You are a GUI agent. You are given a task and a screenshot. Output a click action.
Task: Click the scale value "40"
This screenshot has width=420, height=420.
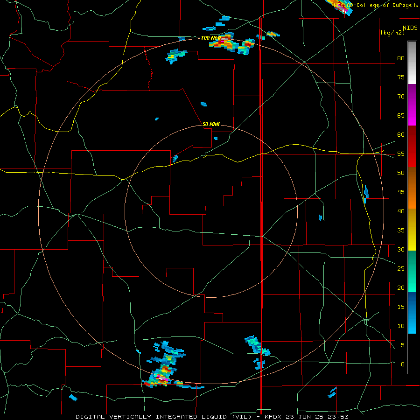click(401, 211)
